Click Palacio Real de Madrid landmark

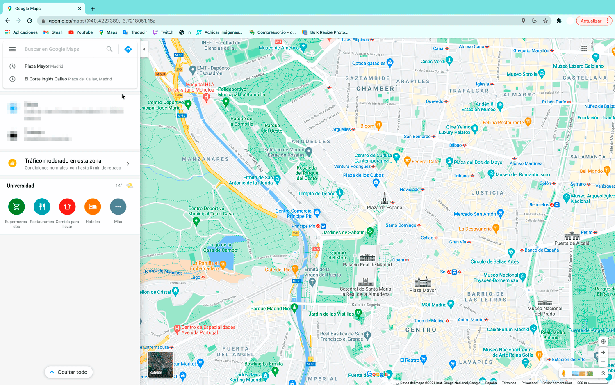(367, 261)
